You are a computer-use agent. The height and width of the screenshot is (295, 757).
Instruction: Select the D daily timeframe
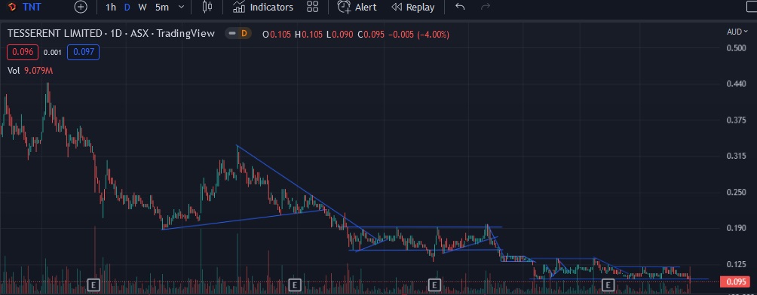point(127,8)
